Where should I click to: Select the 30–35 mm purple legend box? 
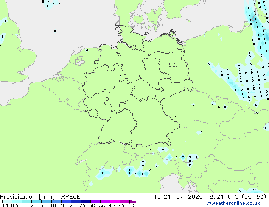95,202
